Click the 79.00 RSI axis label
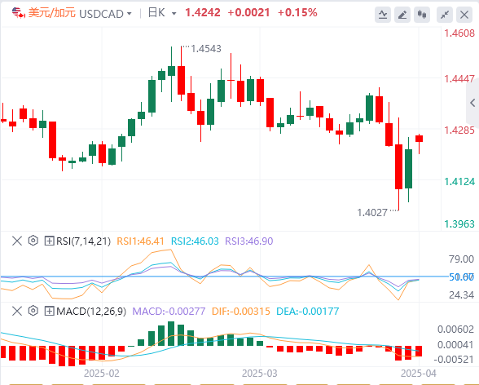This screenshot has height=385, width=479. (x=461, y=259)
